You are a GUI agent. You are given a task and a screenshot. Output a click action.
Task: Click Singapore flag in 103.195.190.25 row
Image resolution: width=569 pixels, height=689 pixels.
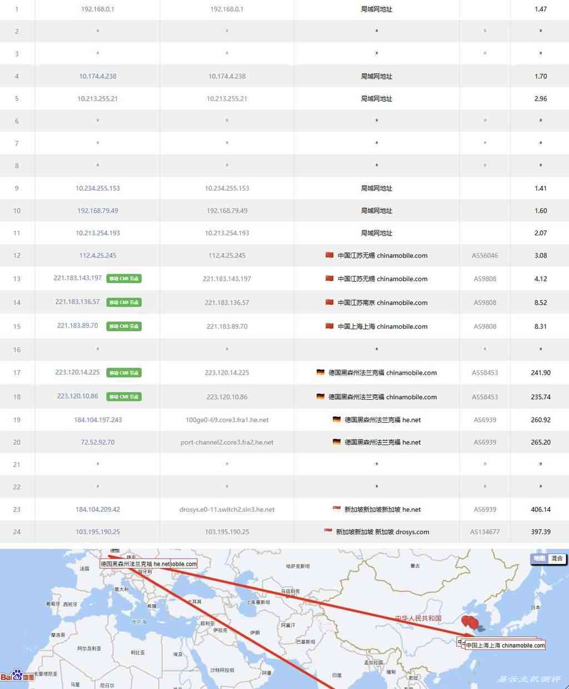point(328,531)
